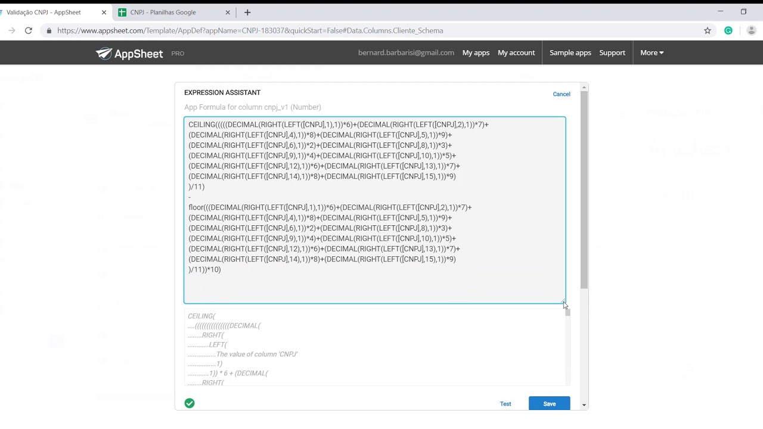763x429 pixels.
Task: Open Sample apps page
Action: pyautogui.click(x=570, y=52)
